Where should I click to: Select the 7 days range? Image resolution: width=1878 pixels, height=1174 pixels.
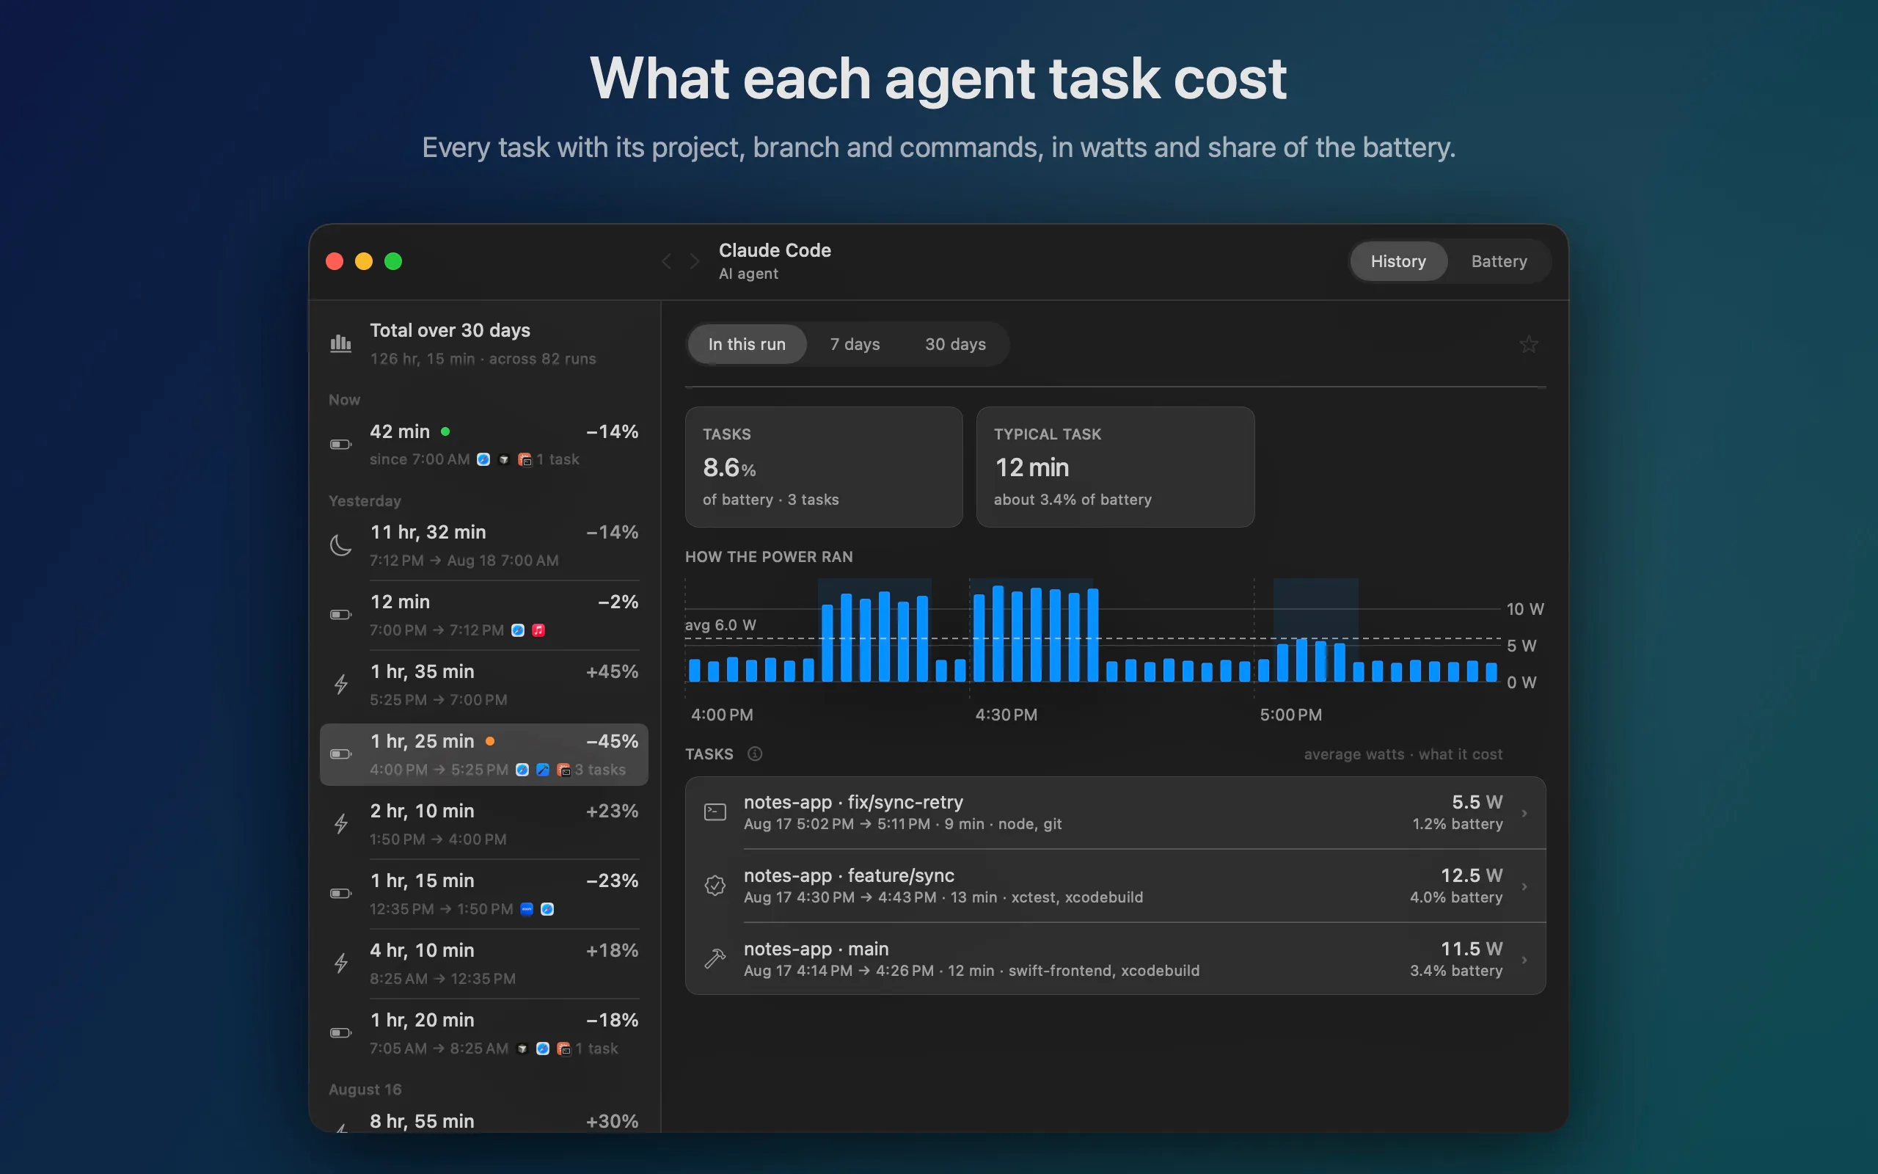(855, 344)
